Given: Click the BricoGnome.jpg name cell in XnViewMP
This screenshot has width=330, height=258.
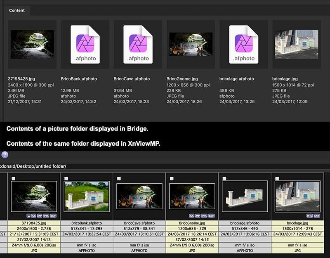Looking at the screenshot, I should coord(192,223).
